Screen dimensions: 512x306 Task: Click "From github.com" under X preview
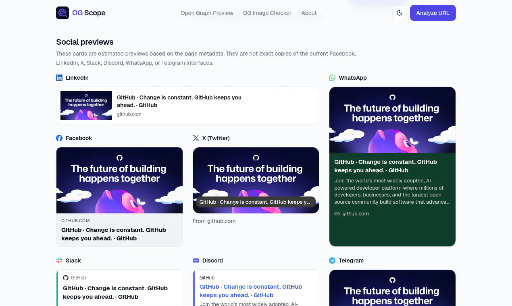[214, 221]
